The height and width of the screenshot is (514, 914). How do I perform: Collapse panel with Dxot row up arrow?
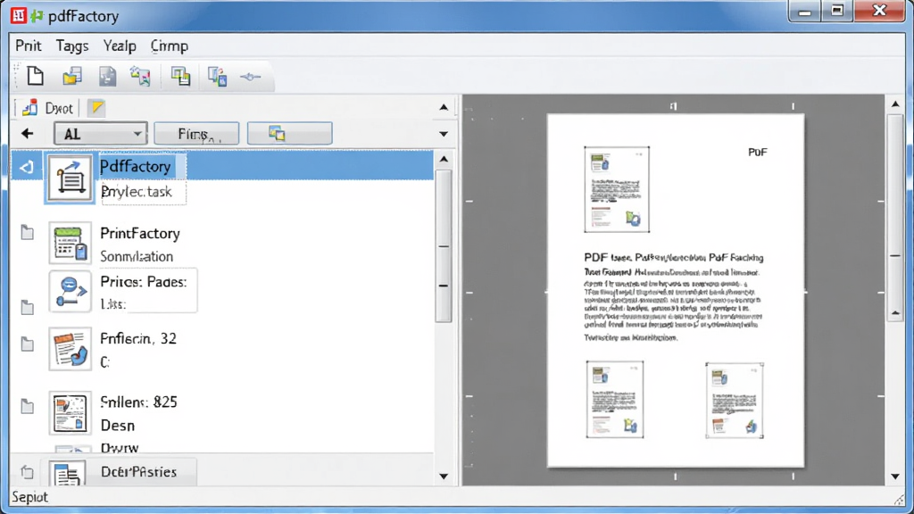point(444,107)
